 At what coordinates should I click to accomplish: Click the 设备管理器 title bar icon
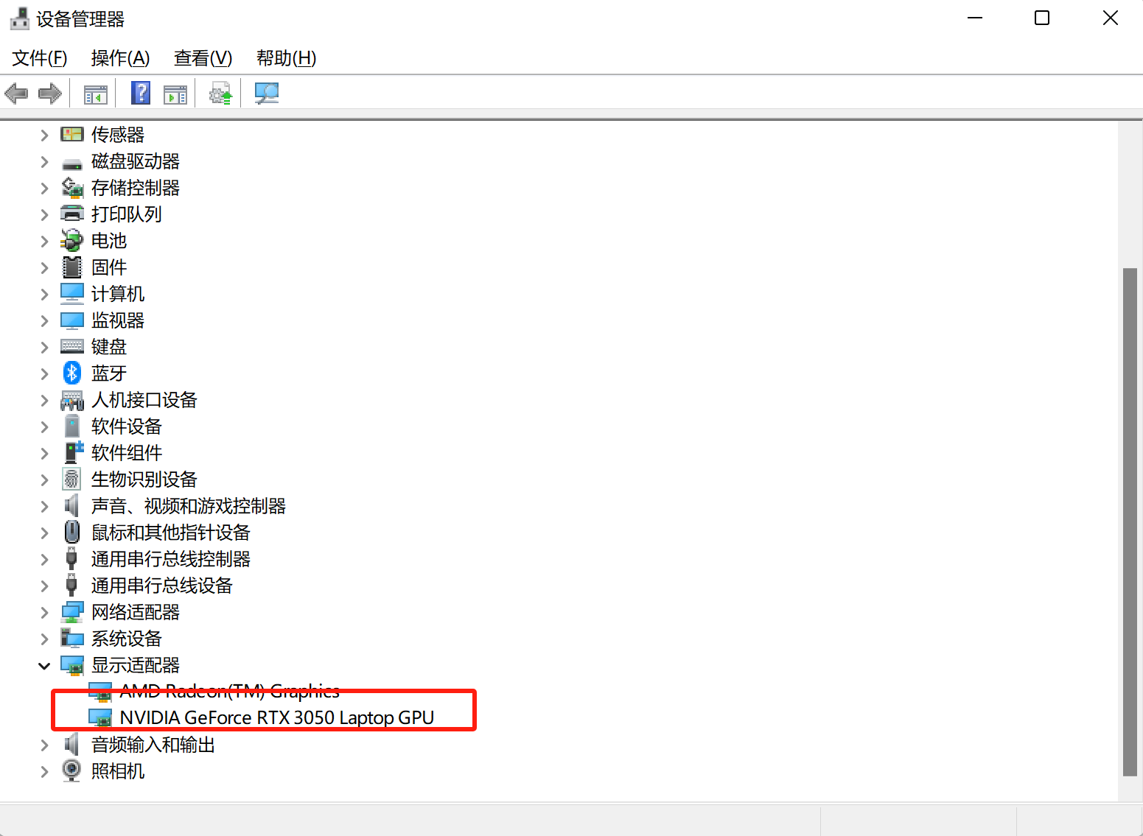[x=20, y=18]
